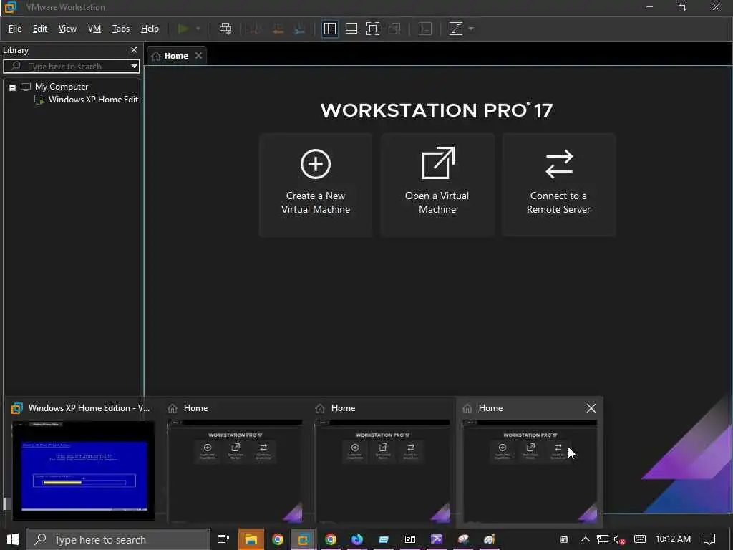Open Task View on the taskbar
Viewport: 733px width, 550px height.
point(223,539)
